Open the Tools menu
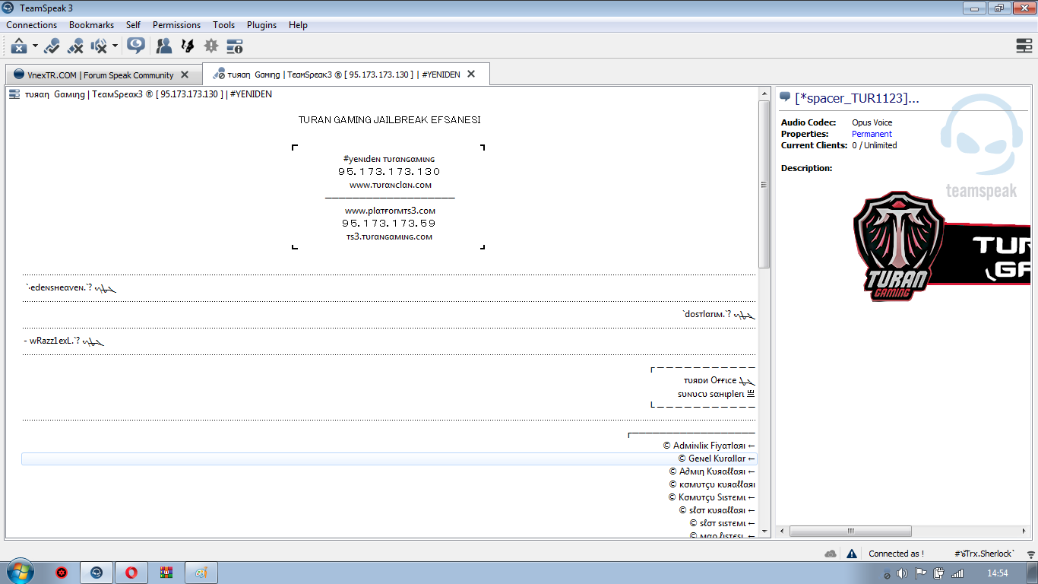 pyautogui.click(x=223, y=25)
